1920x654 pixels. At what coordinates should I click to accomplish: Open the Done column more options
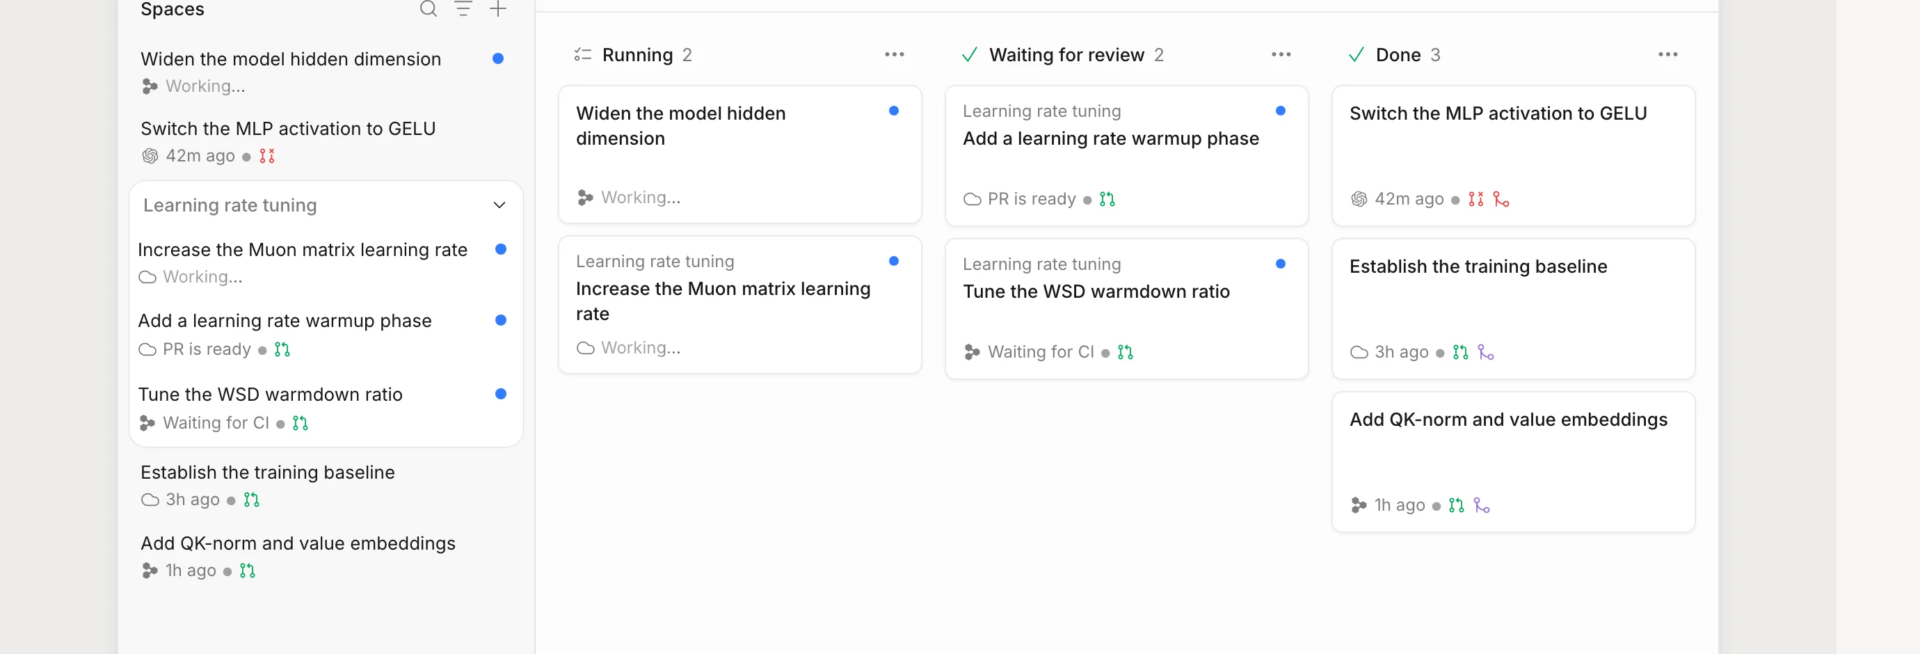pos(1667,54)
